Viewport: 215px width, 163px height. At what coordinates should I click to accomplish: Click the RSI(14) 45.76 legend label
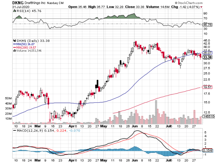coord(29,11)
